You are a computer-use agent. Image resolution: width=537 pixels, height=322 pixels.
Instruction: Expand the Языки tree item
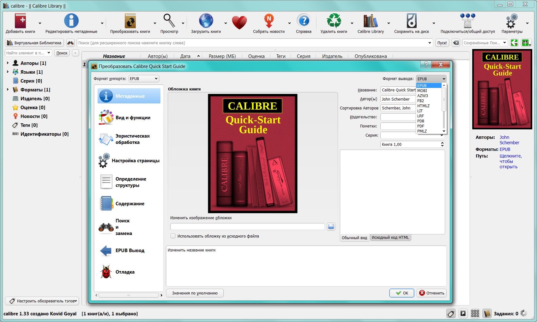tap(8, 72)
